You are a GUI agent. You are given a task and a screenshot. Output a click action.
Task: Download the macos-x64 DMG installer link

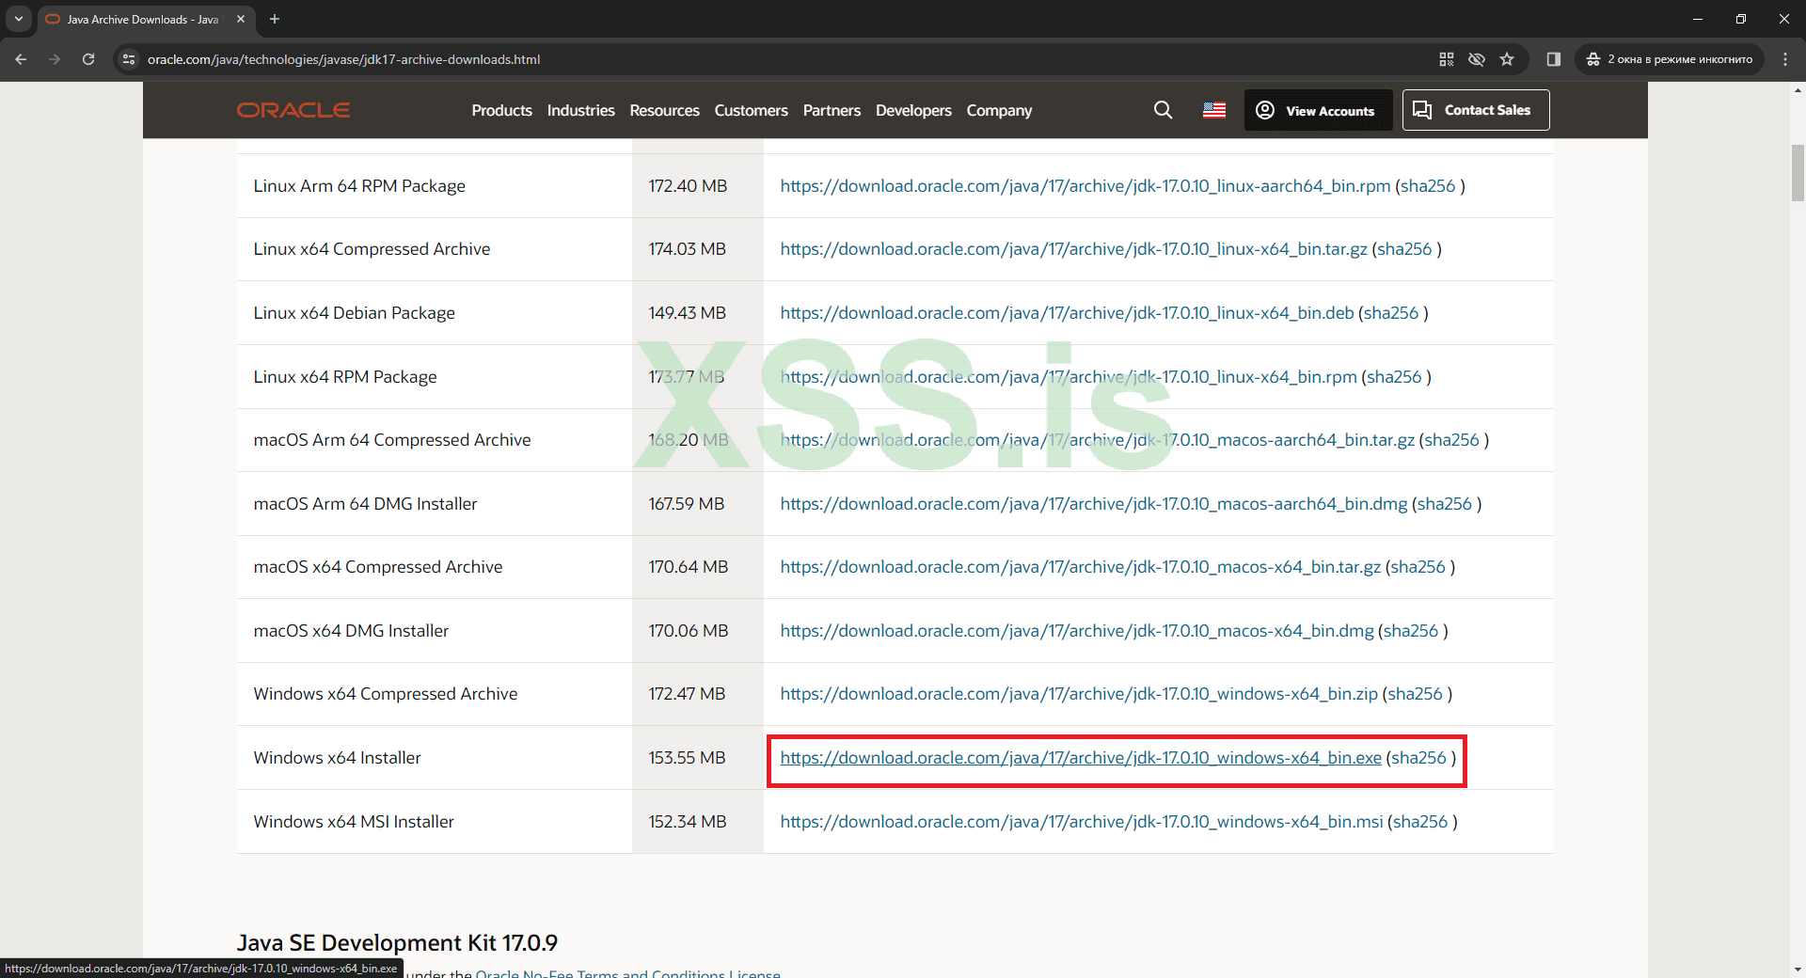1077,631
